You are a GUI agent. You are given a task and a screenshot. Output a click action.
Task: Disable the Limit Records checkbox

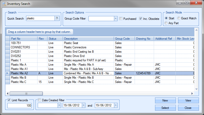[x=9, y=100]
